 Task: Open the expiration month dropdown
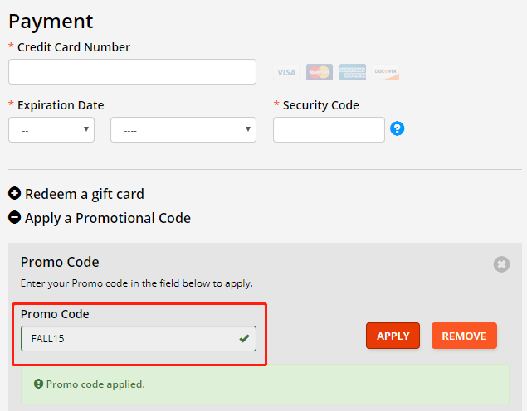coord(51,129)
